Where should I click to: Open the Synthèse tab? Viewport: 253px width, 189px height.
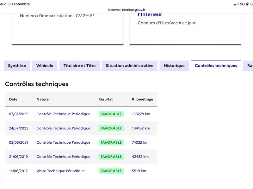click(17, 66)
